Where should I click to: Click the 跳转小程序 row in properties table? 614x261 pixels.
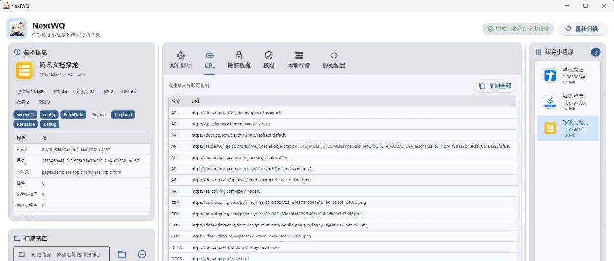click(82, 194)
